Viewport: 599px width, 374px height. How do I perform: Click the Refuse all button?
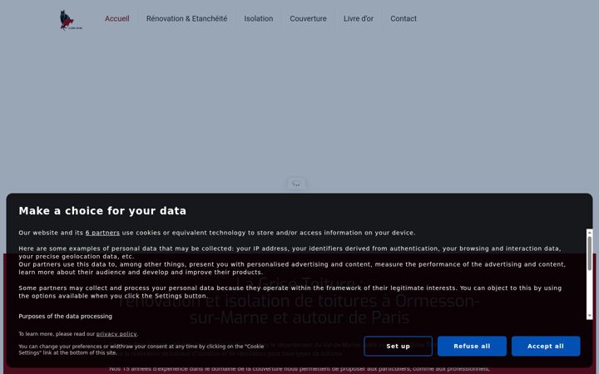pyautogui.click(x=472, y=346)
